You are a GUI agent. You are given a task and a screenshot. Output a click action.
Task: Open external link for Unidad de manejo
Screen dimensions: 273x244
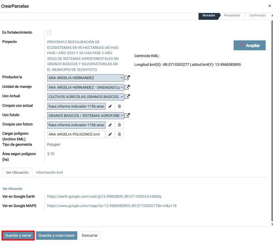(x=127, y=88)
